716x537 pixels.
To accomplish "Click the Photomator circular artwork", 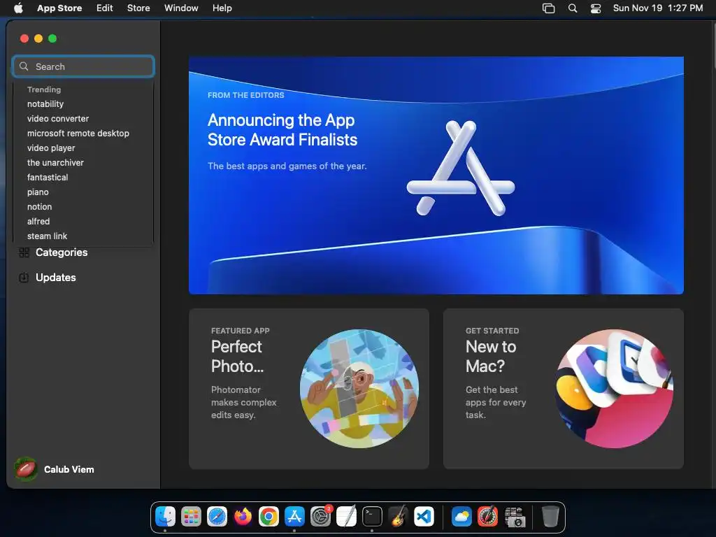I will click(x=359, y=389).
